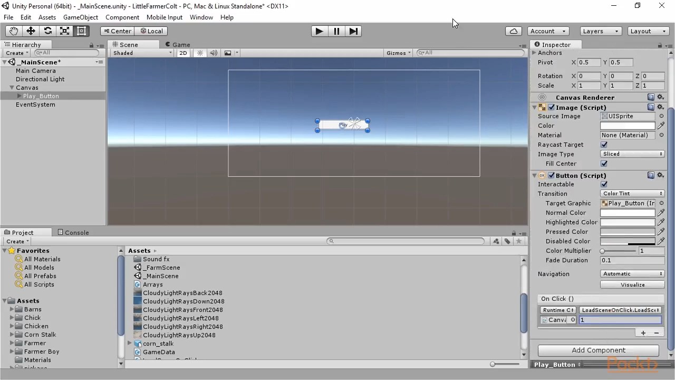The height and width of the screenshot is (380, 675).
Task: Click the Visualize button
Action: [x=632, y=284]
